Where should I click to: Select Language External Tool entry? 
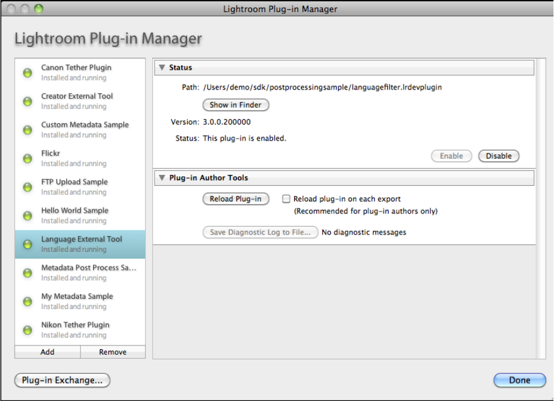(x=80, y=244)
